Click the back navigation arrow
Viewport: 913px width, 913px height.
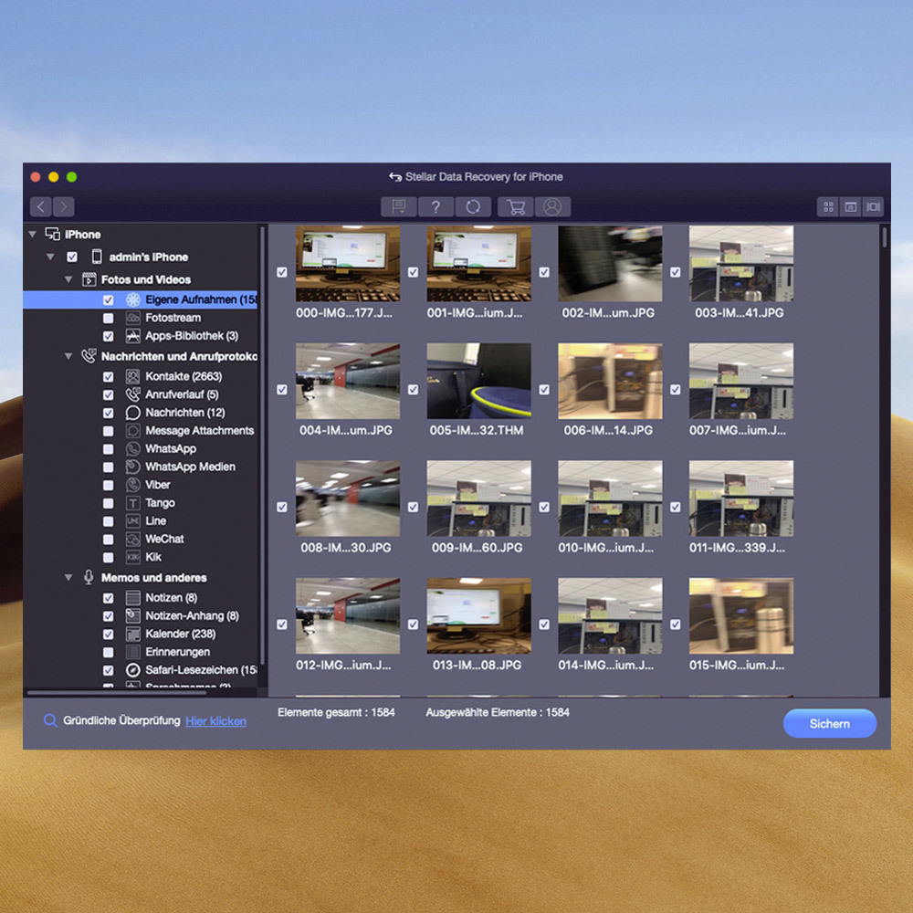(x=41, y=206)
